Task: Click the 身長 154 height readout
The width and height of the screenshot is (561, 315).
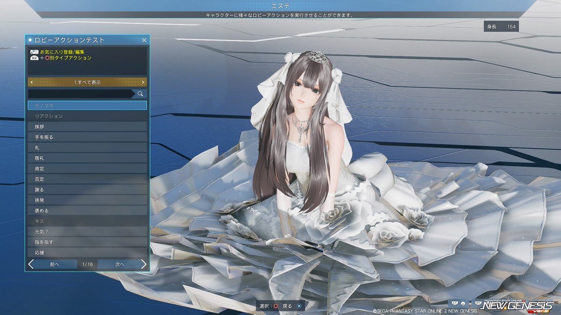Action: point(501,27)
